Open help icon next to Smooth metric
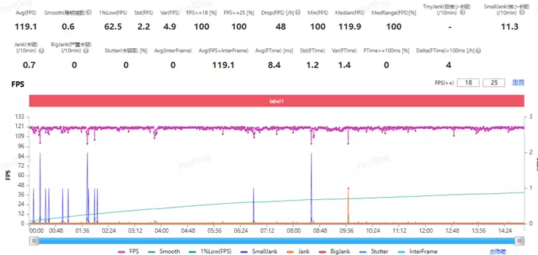This screenshot has height=255, width=538. tap(89, 13)
